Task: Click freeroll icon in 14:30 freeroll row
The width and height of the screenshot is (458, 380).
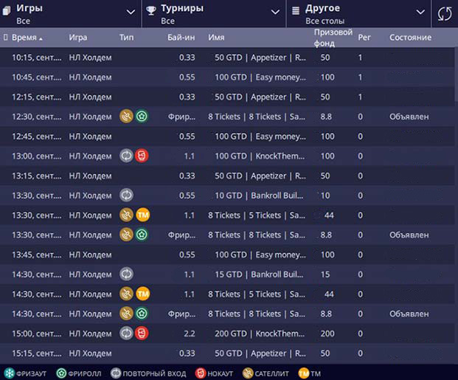Action: (142, 314)
